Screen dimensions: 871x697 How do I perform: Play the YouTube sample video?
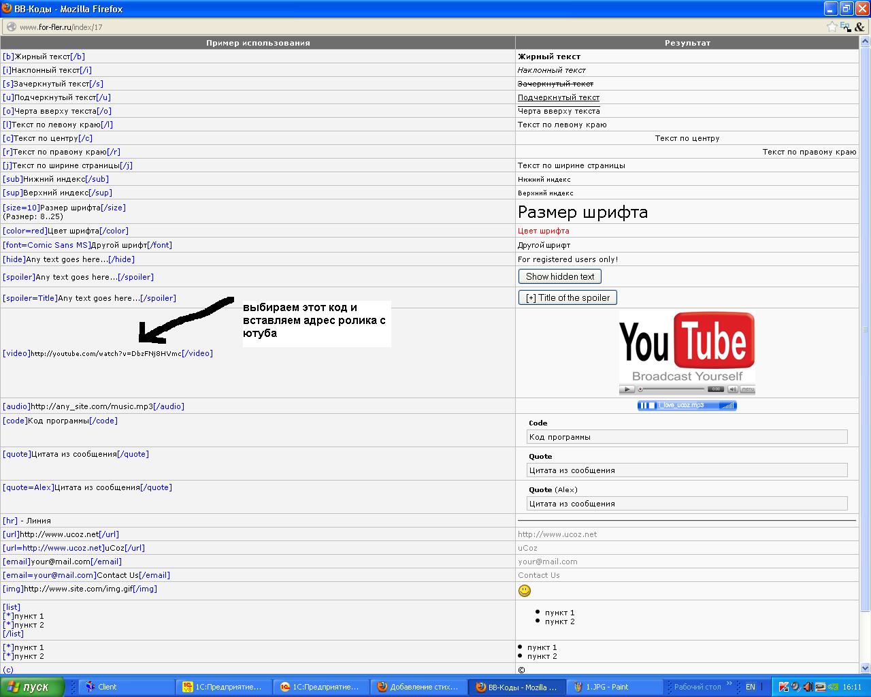(x=627, y=389)
